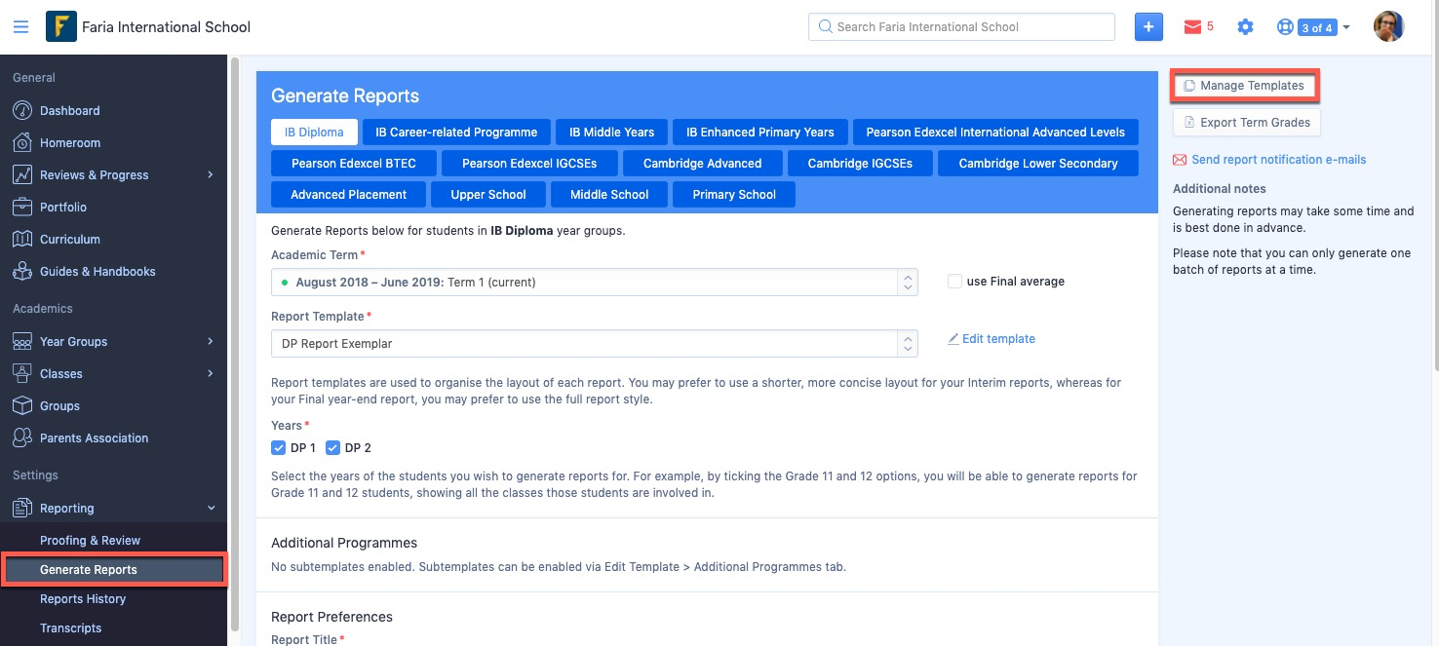Click the Search Faria International School field
The height and width of the screenshot is (646, 1439).
click(x=961, y=27)
